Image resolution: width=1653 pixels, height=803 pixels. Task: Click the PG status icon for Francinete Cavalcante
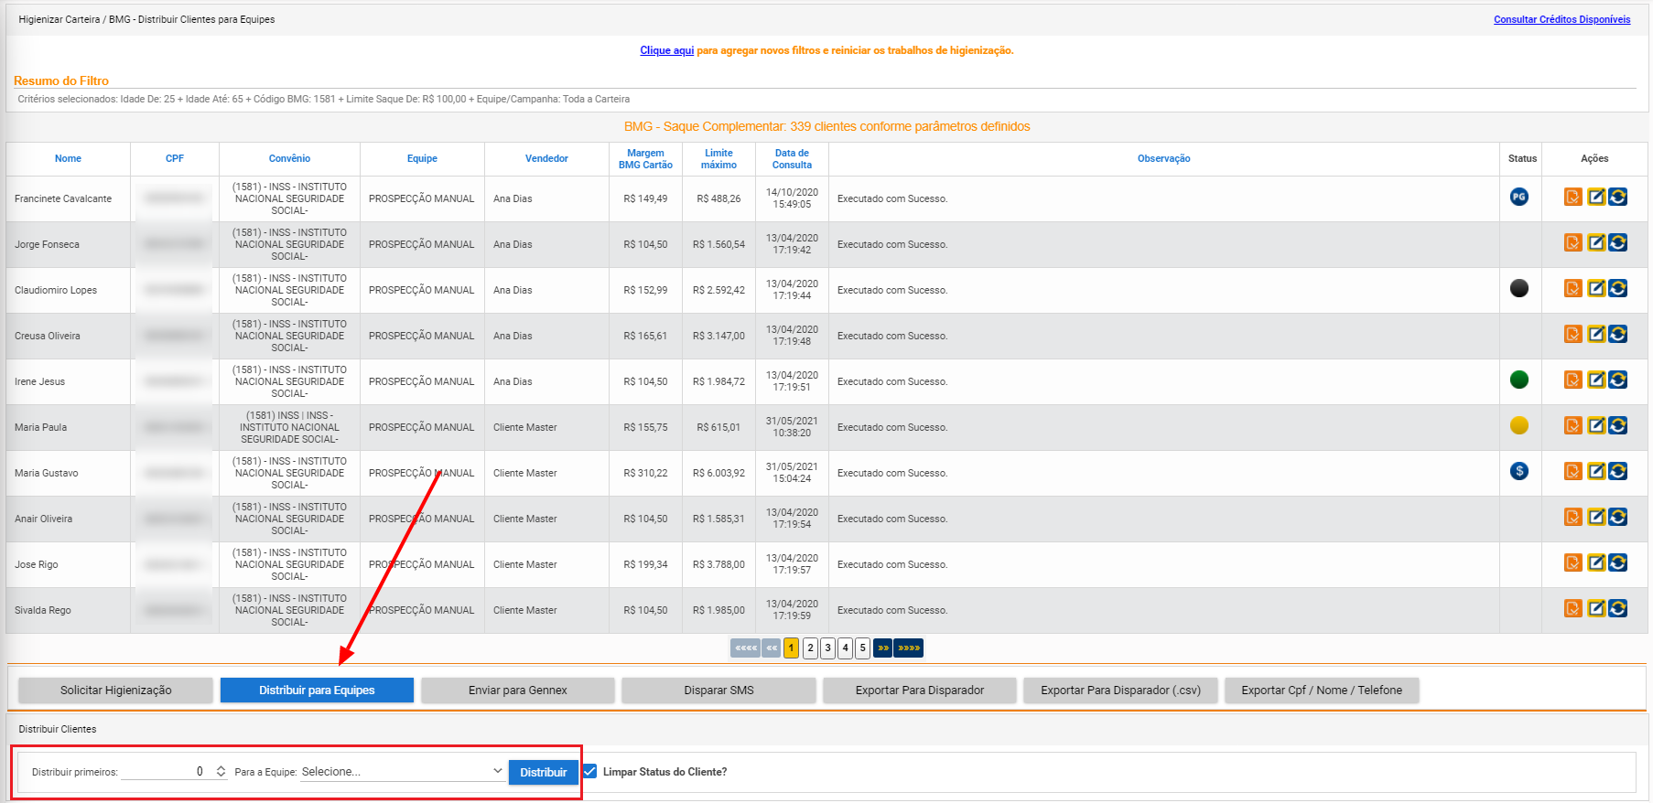1518,197
